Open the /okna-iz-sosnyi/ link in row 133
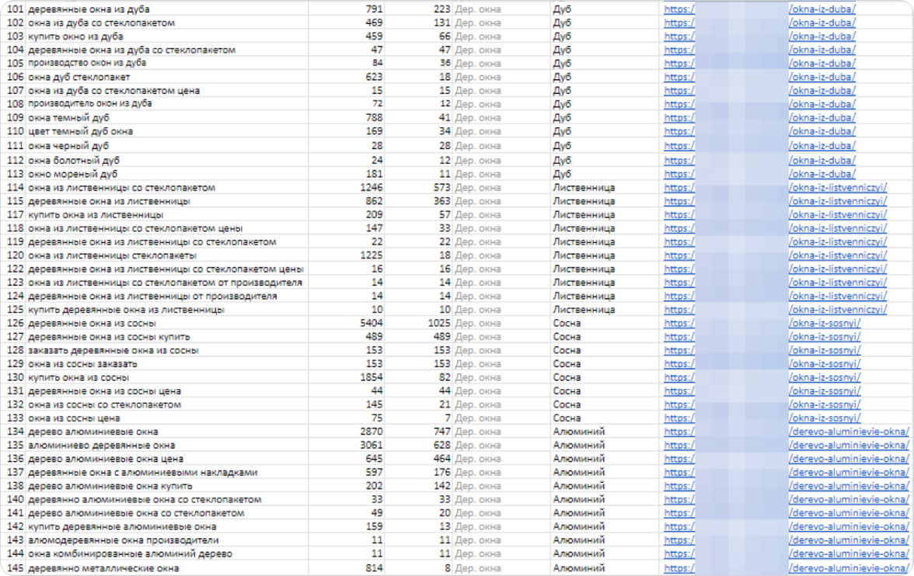 coord(825,418)
